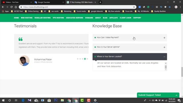The image size is (183, 103).
Task: Go to HOME in the site navigation
Action: tap(16, 18)
